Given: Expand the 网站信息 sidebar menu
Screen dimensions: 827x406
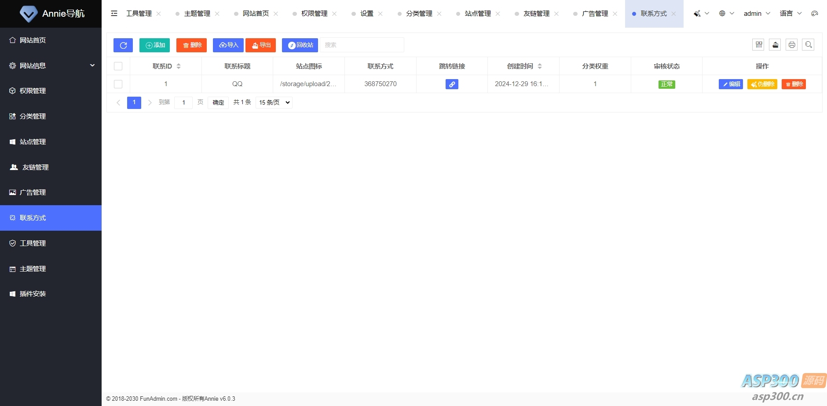Looking at the screenshot, I should [51, 65].
